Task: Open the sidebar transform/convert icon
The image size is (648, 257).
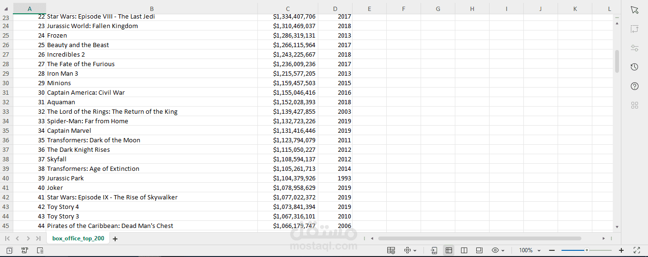Action: tap(634, 29)
